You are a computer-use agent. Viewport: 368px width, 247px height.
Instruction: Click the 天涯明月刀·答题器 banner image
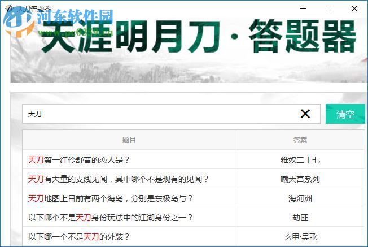tap(189, 50)
